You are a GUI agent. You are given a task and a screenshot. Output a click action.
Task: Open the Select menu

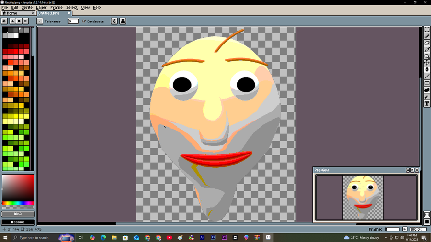[x=72, y=7]
